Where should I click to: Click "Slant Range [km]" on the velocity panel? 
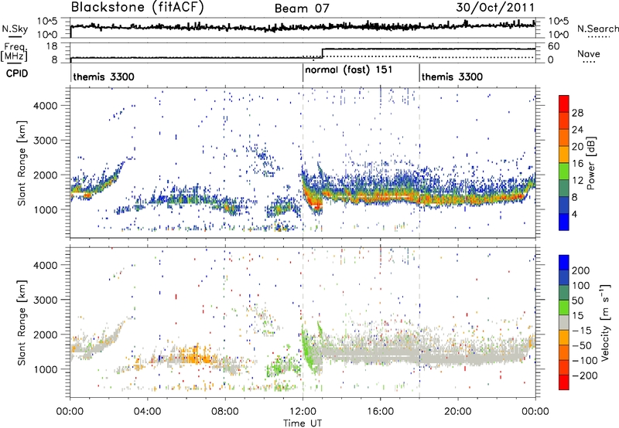22,322
